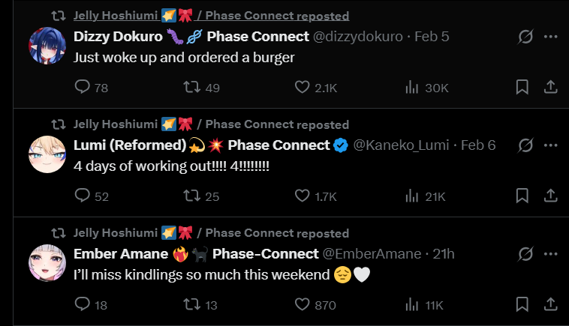Bookmark Dizzy Dokuro's burger post
The image size is (569, 326).
pyautogui.click(x=522, y=88)
